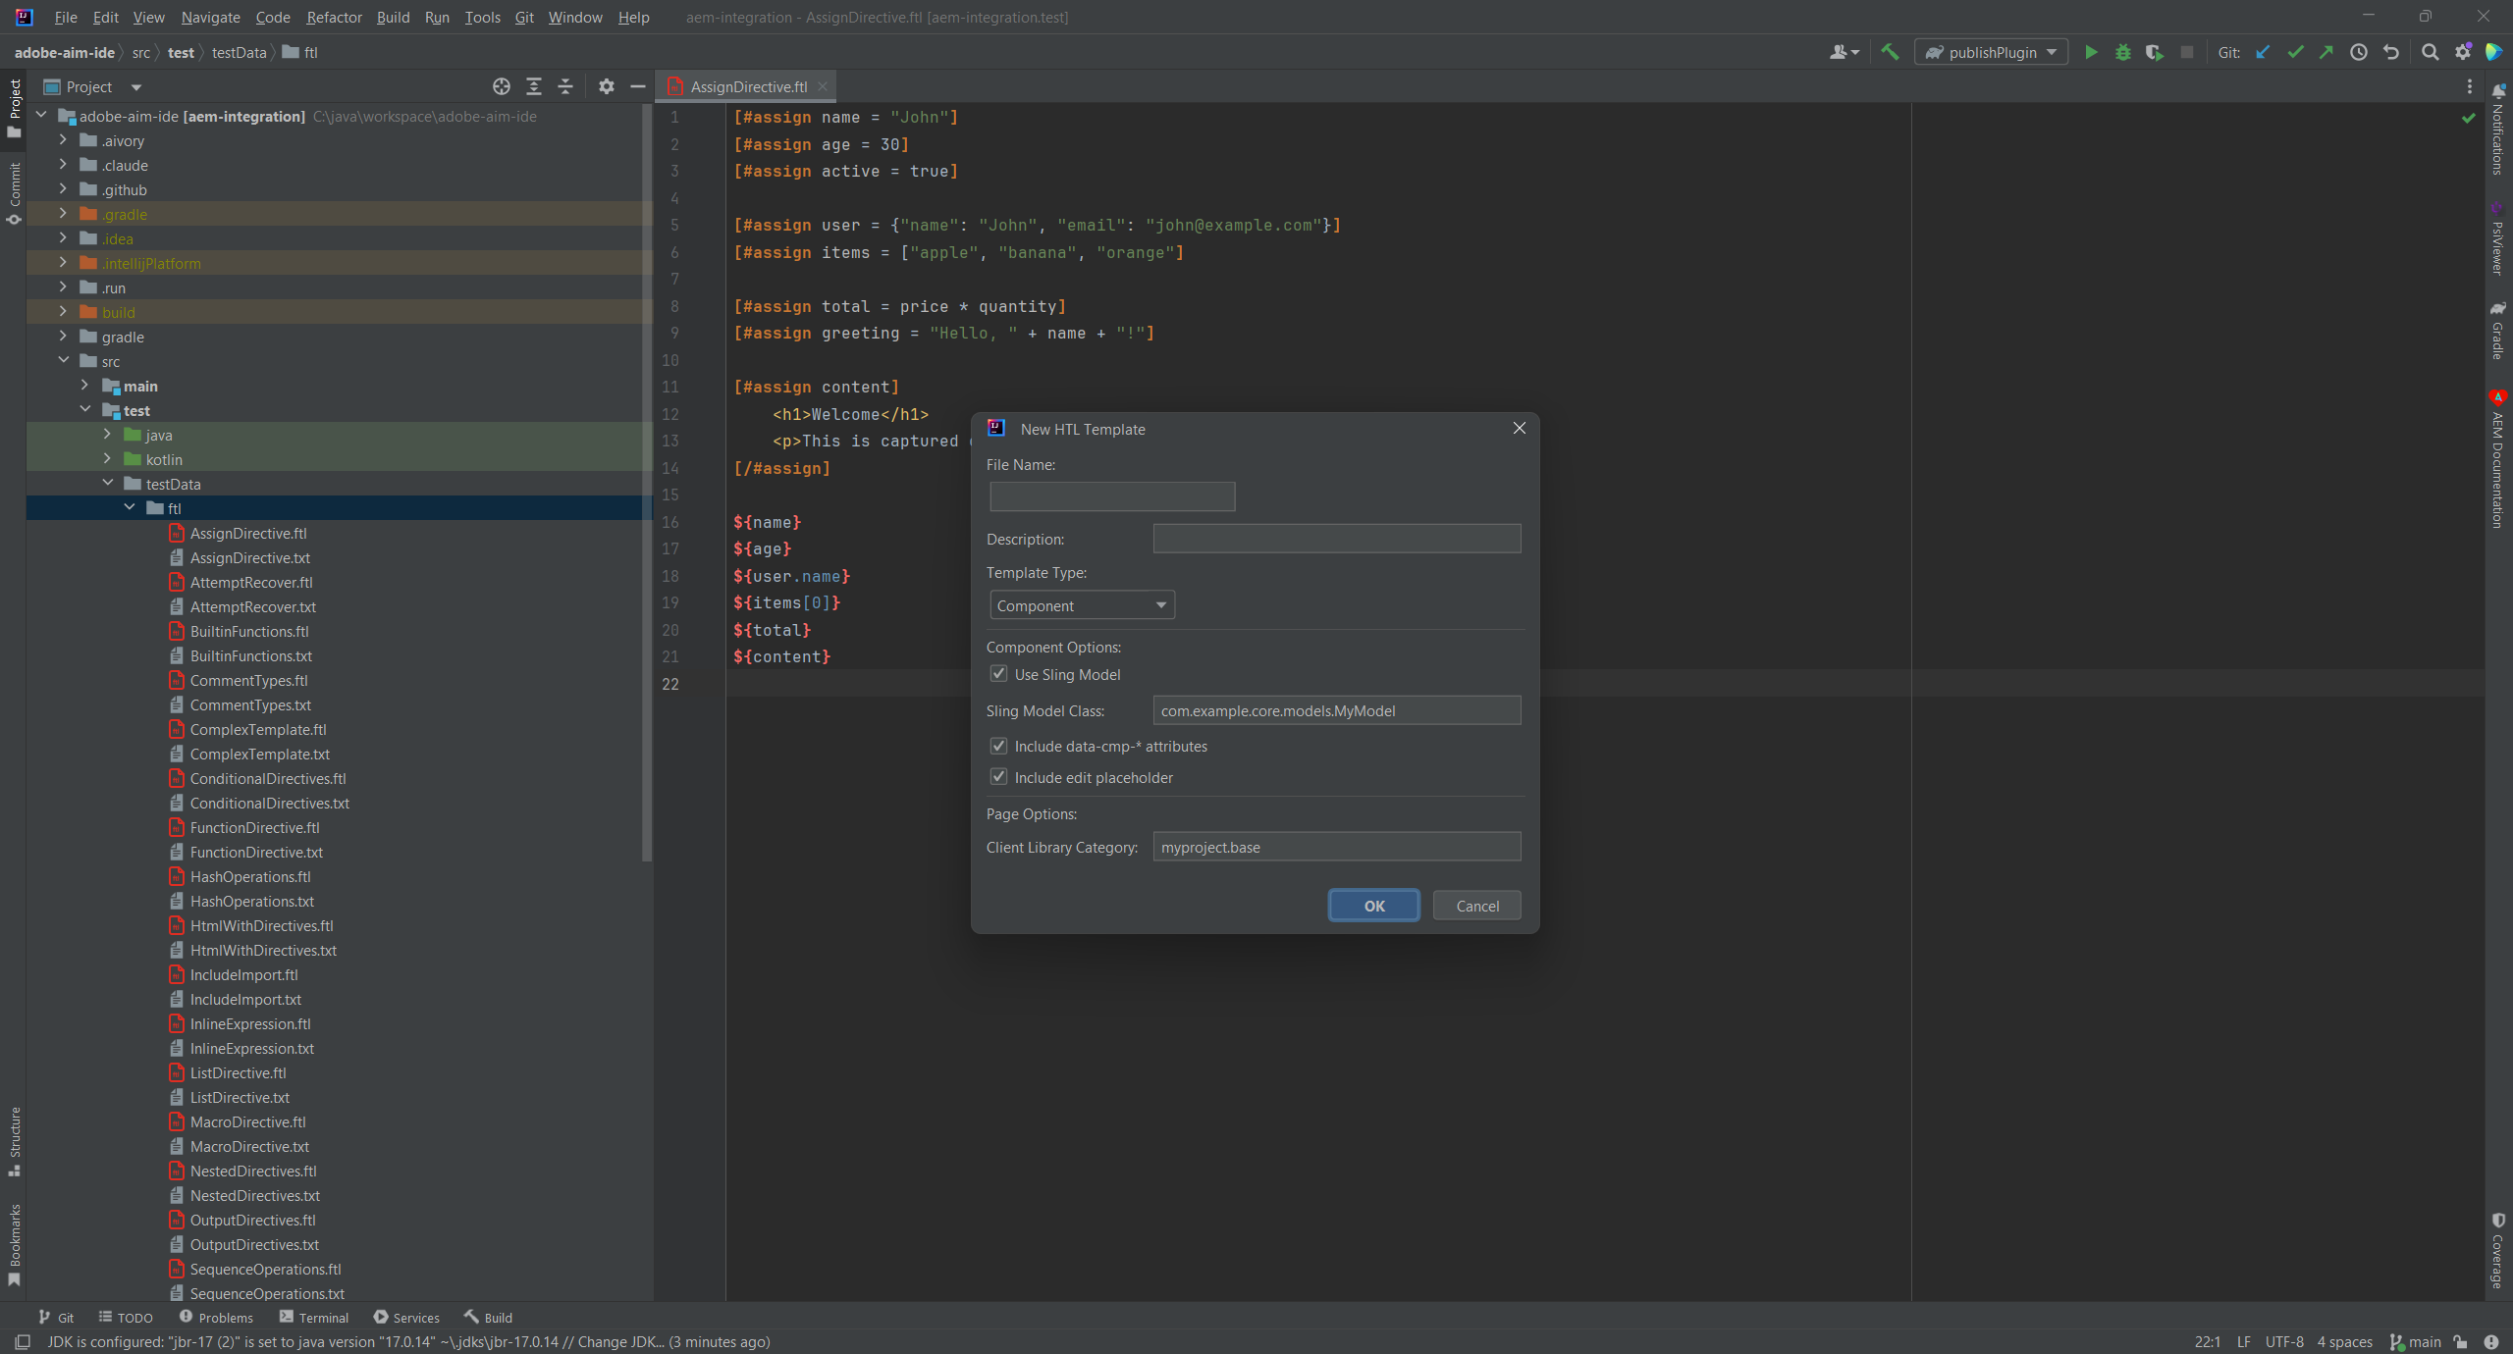Open the Bookmarks tool window
2513x1354 pixels.
(14, 1245)
